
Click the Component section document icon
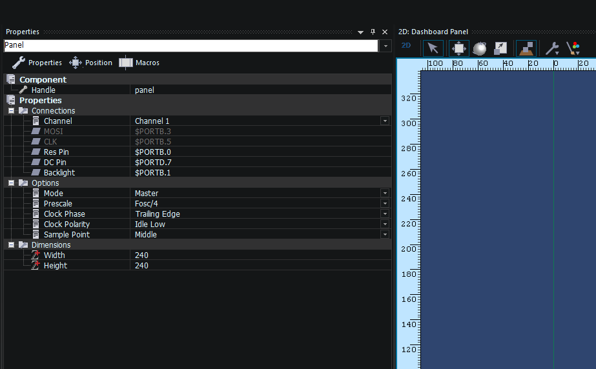(x=11, y=79)
